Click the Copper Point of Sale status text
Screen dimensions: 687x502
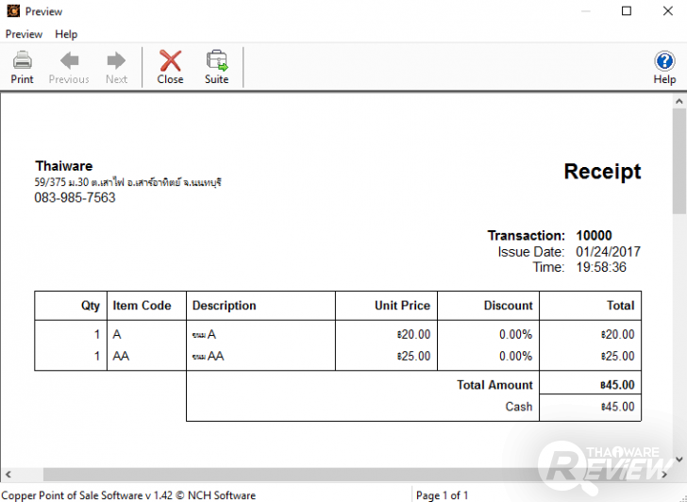(128, 495)
